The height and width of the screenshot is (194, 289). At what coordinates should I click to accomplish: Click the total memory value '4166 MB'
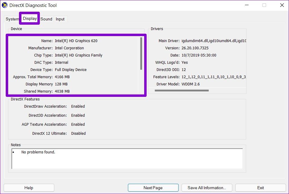[62, 77]
